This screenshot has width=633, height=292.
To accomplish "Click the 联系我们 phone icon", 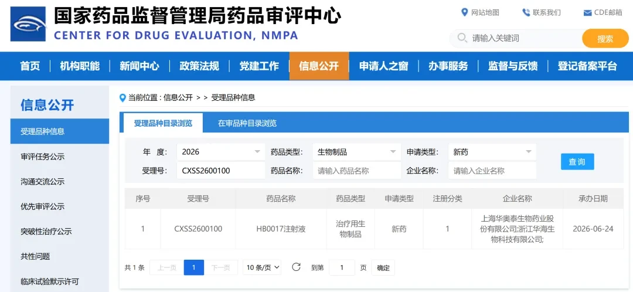I will coord(526,12).
